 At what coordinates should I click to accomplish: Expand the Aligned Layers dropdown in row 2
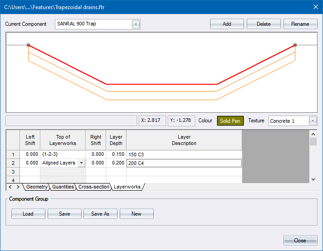[x=81, y=163]
